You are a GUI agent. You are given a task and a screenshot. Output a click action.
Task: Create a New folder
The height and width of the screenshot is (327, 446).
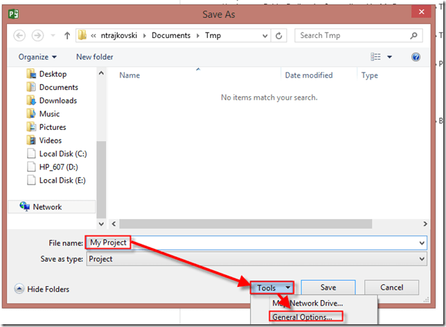pos(94,57)
